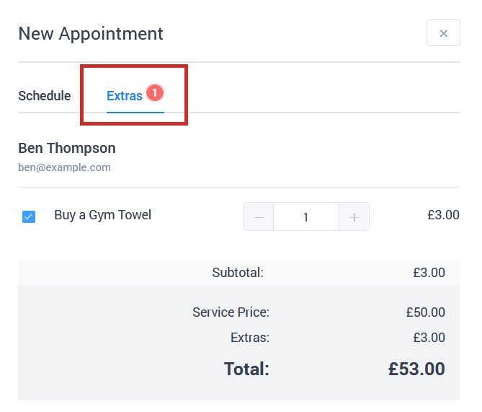Click the Gym Towel quantity input field
This screenshot has width=482, height=412.
pyautogui.click(x=306, y=216)
